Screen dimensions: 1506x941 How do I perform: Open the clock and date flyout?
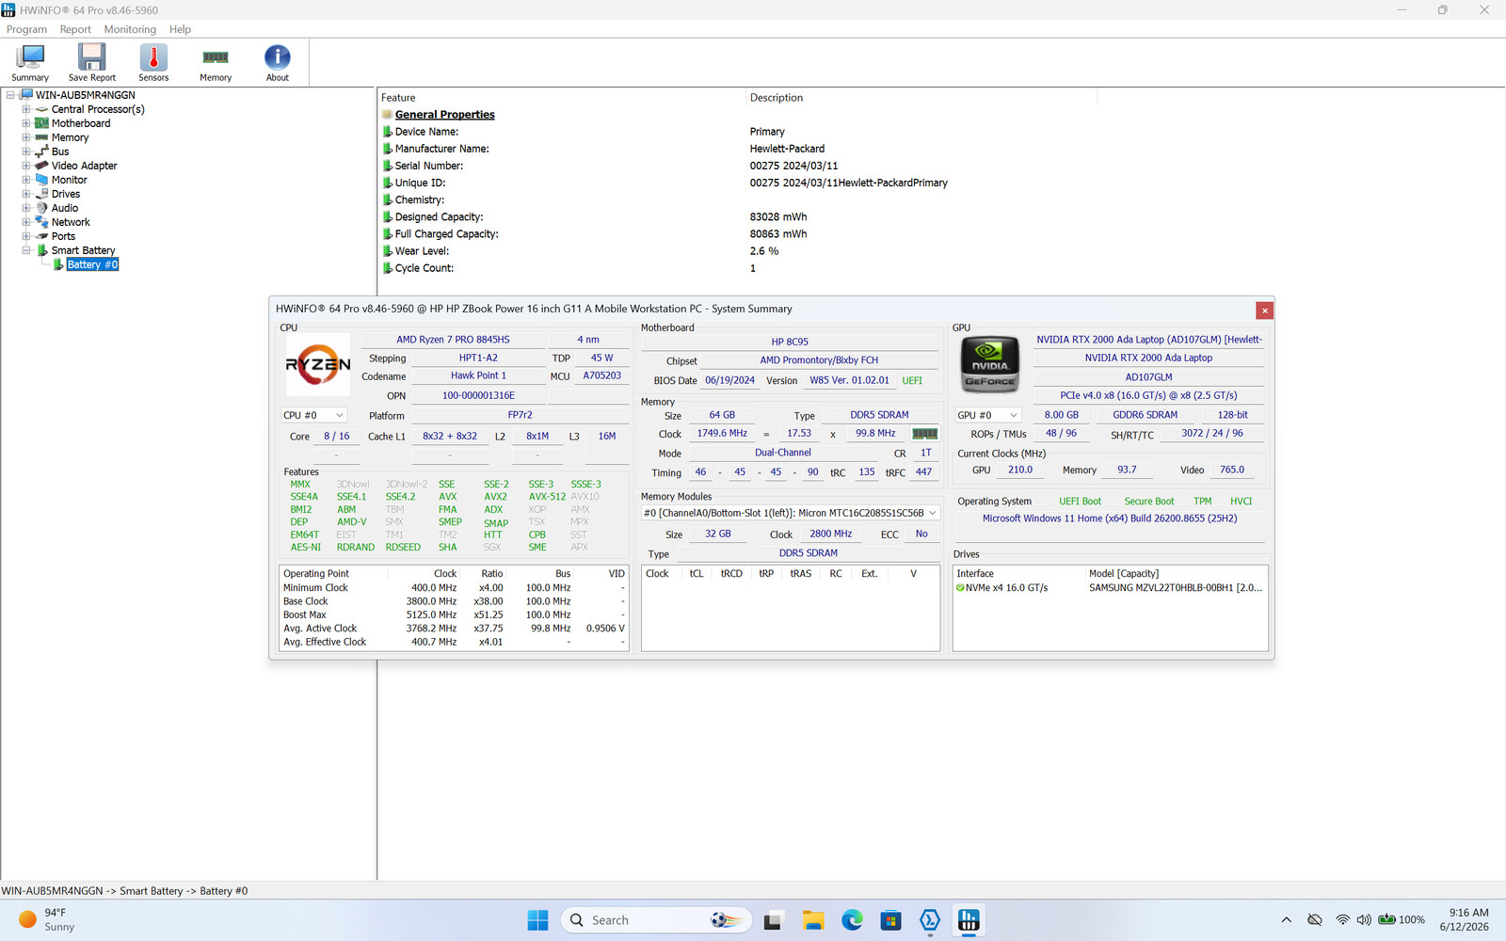point(1465,920)
